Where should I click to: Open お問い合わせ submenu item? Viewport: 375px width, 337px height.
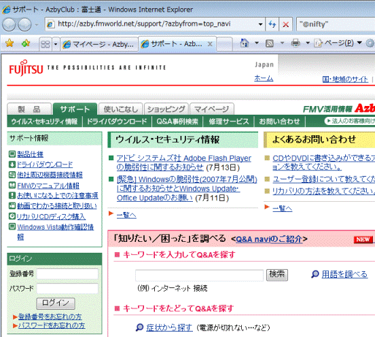279,122
